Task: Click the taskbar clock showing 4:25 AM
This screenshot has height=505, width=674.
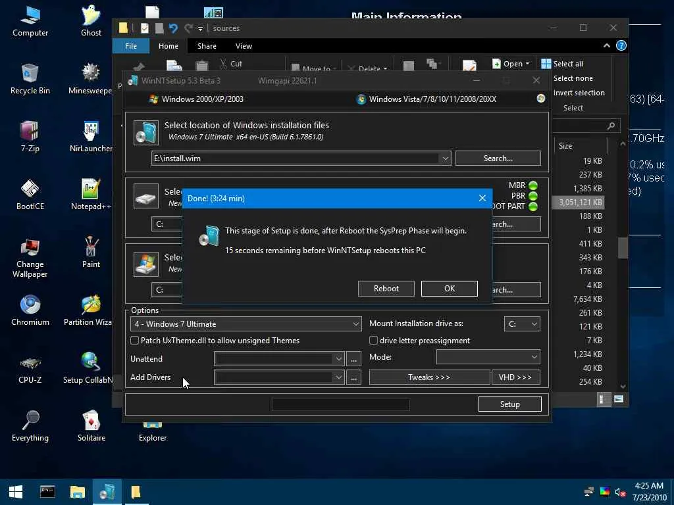Action: pos(650,492)
